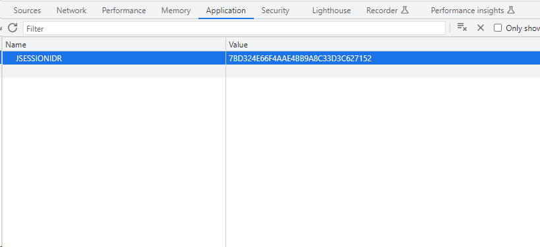
Task: Click the cookie value 7BD324E66F4AAE4BB9A8C33D3C627152
Action: click(300, 59)
